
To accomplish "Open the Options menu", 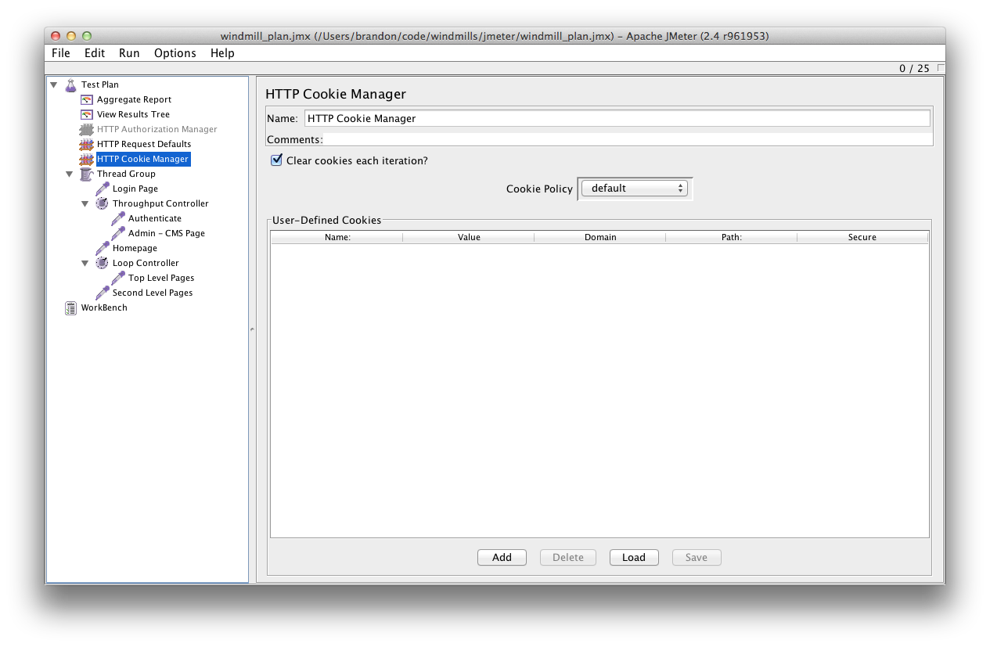I will [x=175, y=53].
